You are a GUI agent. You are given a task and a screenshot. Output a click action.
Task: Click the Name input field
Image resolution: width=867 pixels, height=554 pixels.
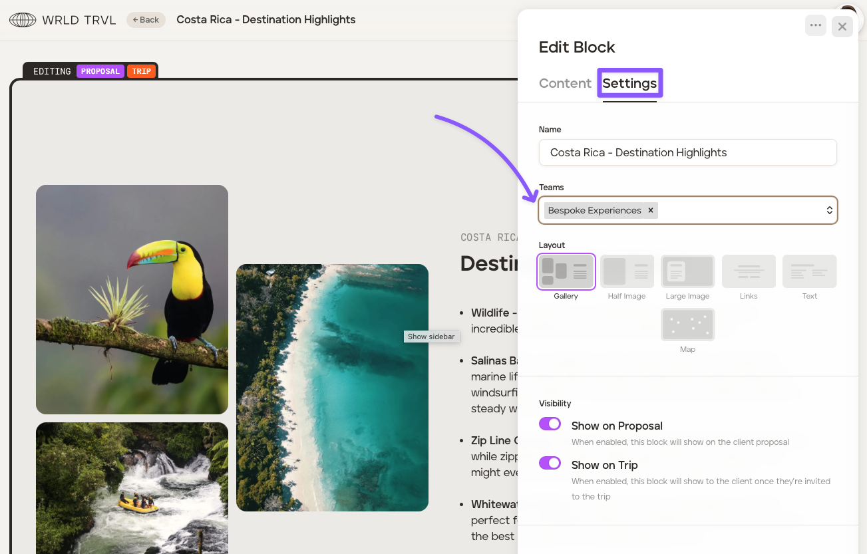[x=687, y=152]
